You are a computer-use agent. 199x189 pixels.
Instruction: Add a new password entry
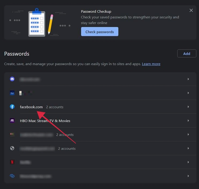point(187,53)
